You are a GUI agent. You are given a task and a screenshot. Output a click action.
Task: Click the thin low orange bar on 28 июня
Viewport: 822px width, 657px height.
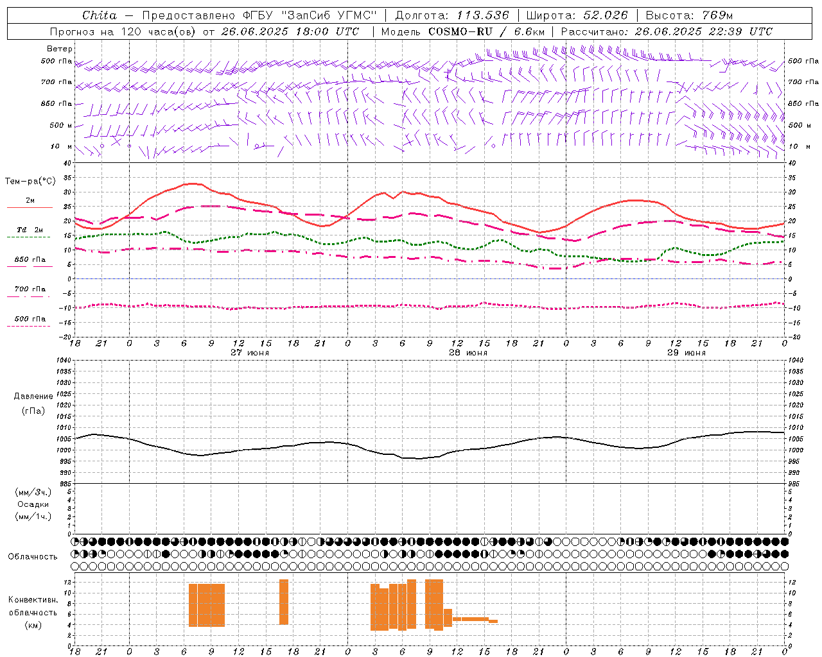(x=471, y=619)
